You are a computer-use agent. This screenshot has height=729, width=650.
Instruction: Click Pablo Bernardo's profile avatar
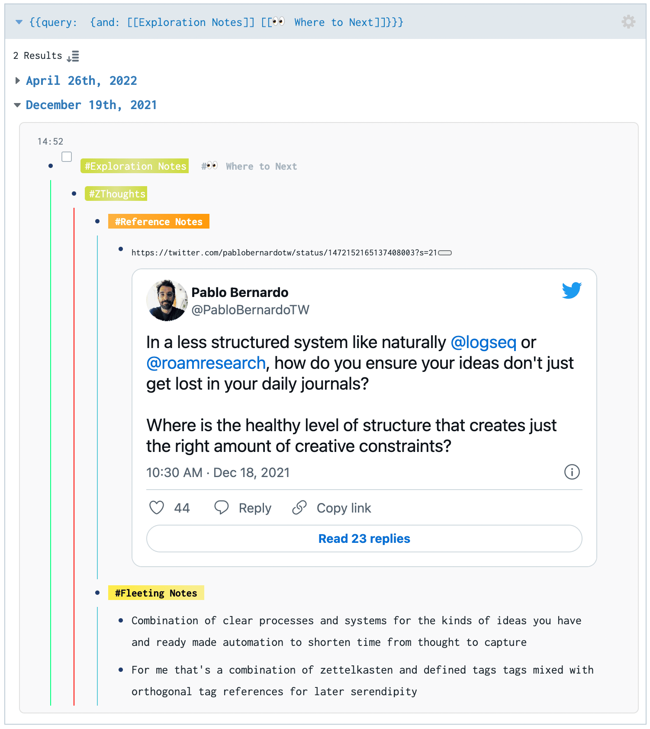click(x=167, y=300)
